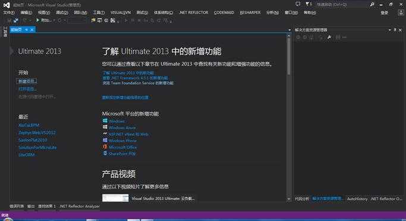406x221 pixels.
Task: Close the Start Page tab
Action: pos(32,30)
